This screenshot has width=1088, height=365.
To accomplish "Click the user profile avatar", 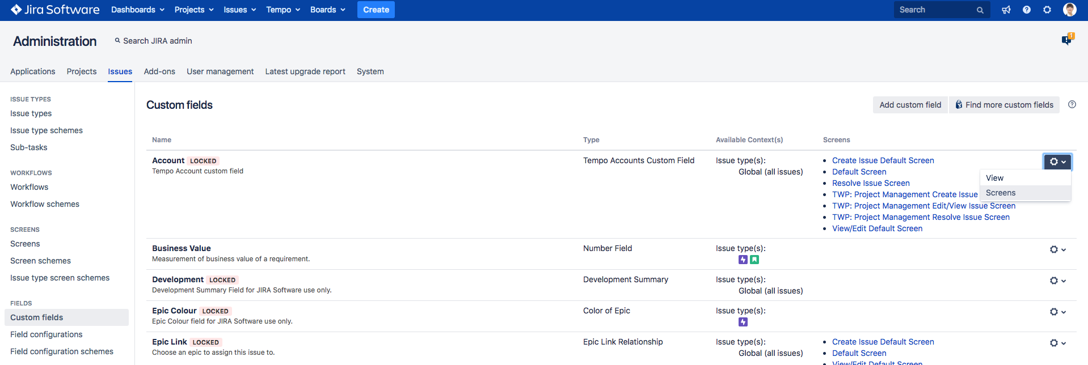I will tap(1069, 10).
